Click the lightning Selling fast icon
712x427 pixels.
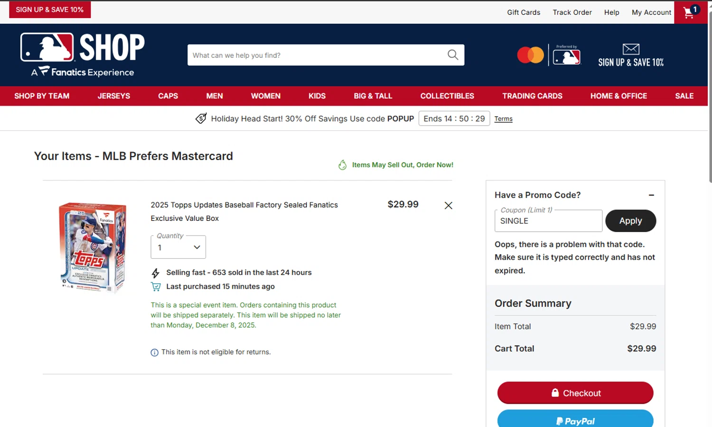pyautogui.click(x=155, y=273)
